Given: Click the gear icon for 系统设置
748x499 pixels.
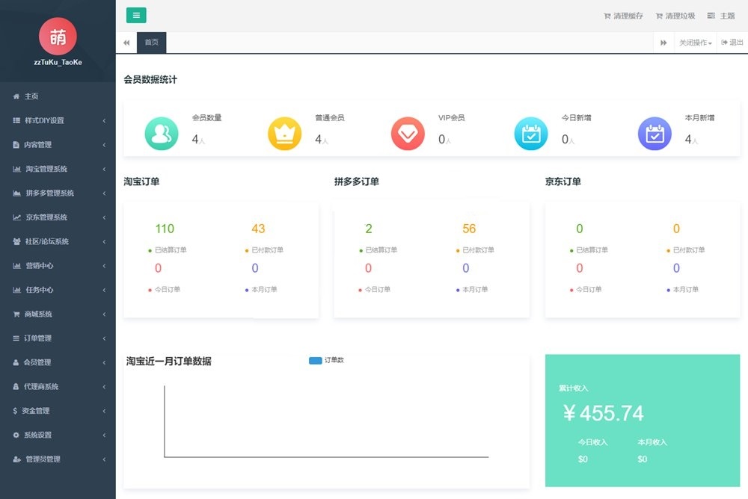Looking at the screenshot, I should [16, 435].
